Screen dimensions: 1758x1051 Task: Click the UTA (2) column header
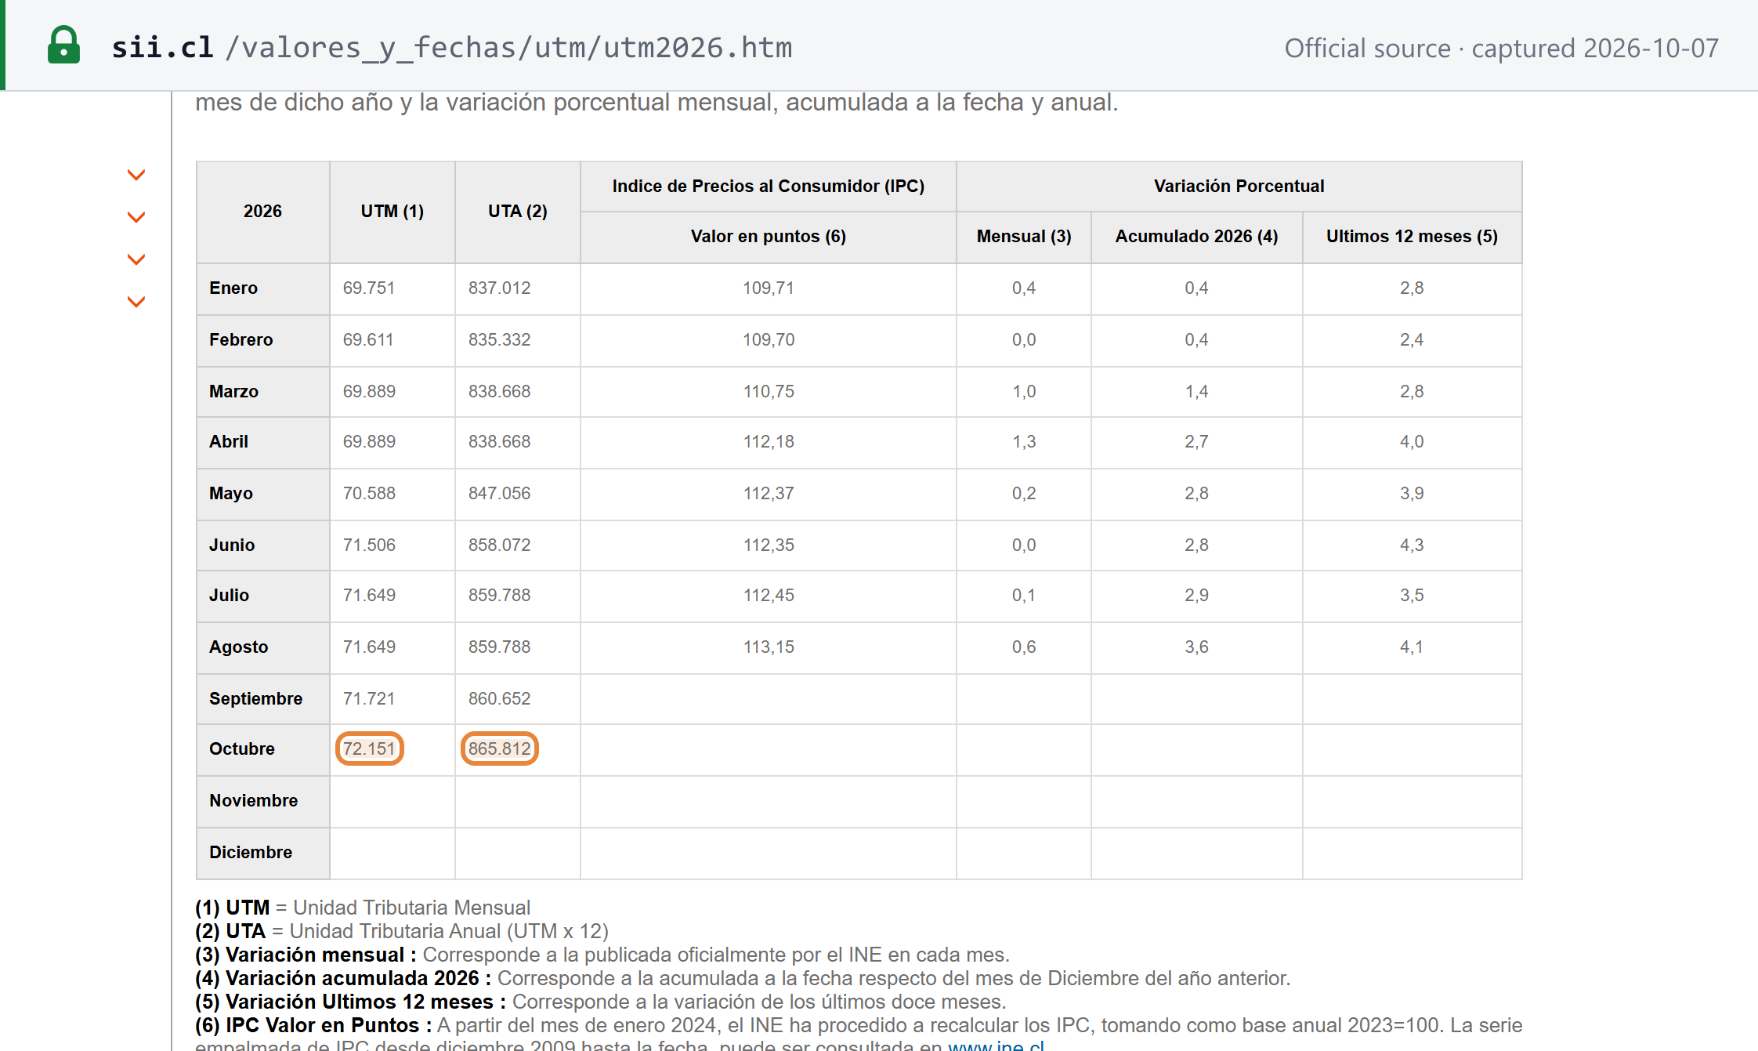tap(517, 211)
